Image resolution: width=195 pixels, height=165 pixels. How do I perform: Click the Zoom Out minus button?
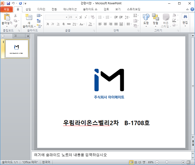(x=157, y=162)
